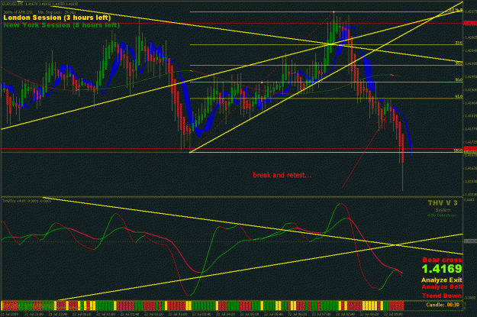Click the 'Candle: 00:30' countdown timer
The width and height of the screenshot is (477, 317).
443,305
